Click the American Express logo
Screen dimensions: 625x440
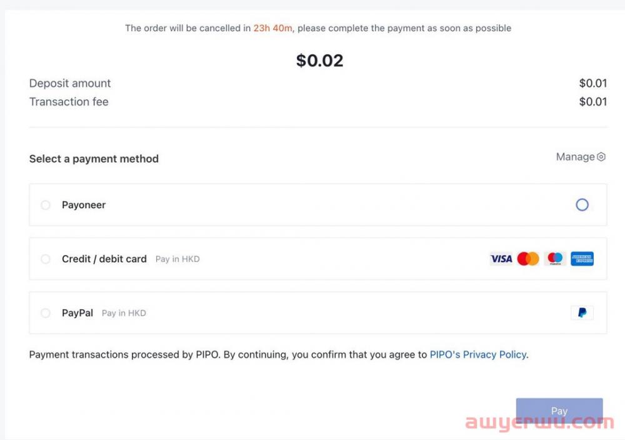click(582, 259)
